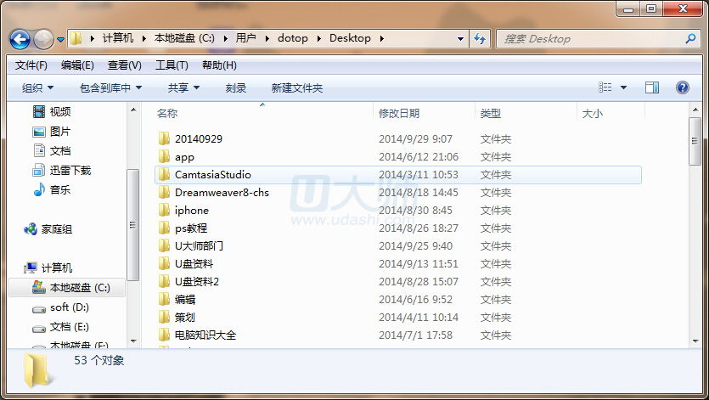Expand the 包含到库中 dropdown
Image resolution: width=709 pixels, height=400 pixels.
point(110,88)
